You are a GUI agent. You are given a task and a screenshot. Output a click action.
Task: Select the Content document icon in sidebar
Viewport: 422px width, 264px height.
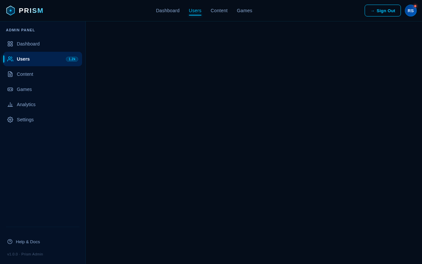click(x=10, y=74)
